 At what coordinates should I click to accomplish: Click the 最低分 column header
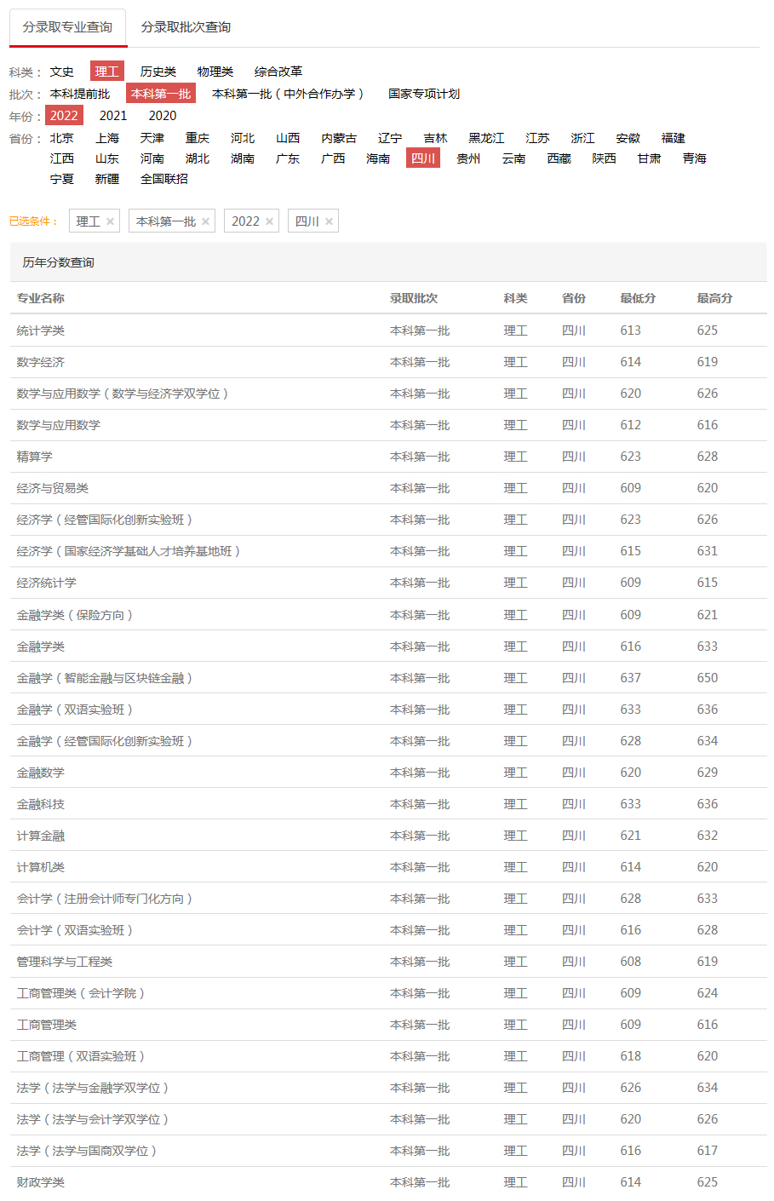(x=638, y=298)
